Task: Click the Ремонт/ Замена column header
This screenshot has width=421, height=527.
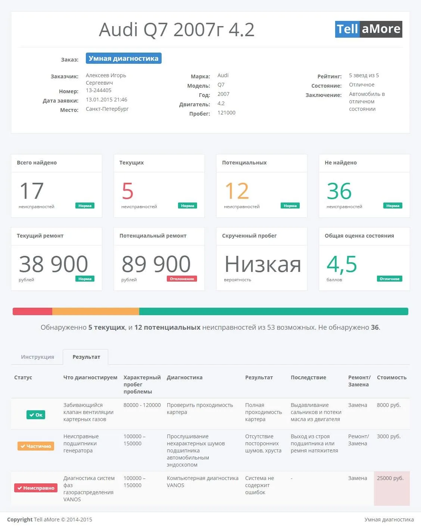Action: click(359, 381)
